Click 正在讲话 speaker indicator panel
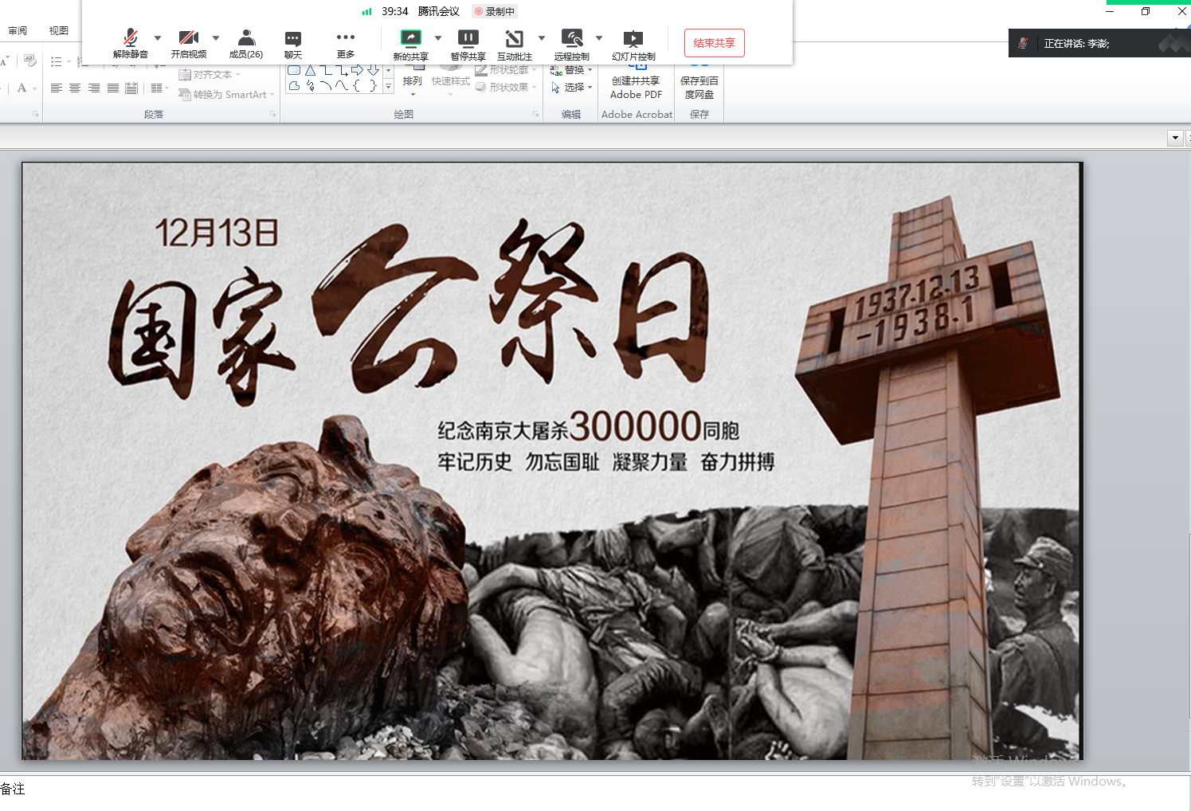1191x811 pixels. pos(1099,43)
